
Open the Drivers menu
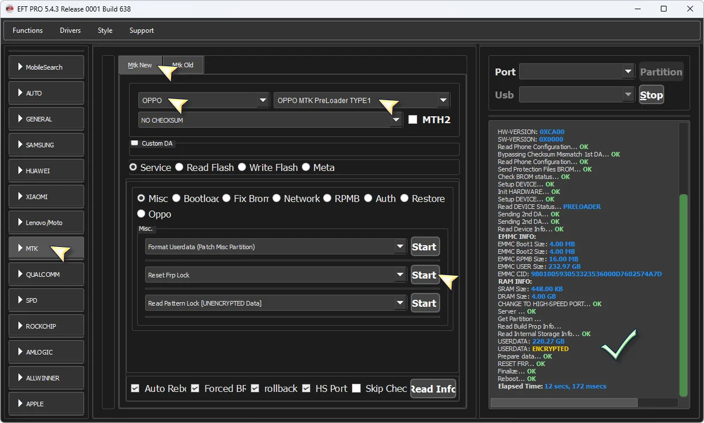point(70,31)
